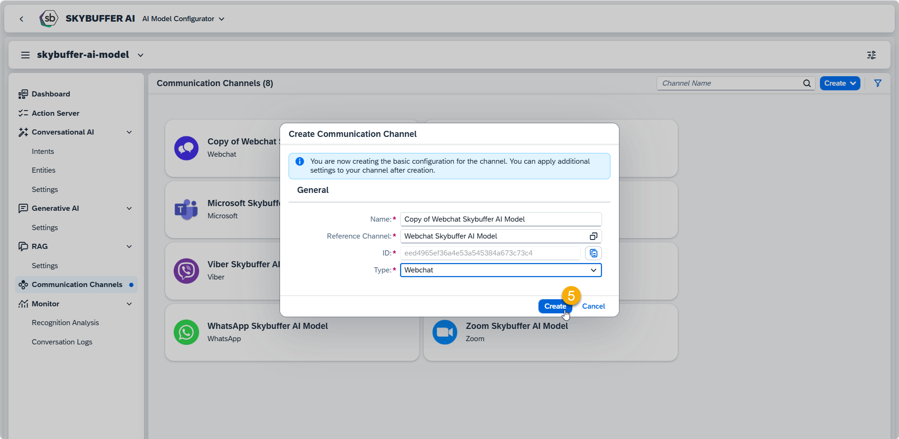The height and width of the screenshot is (439, 899).
Task: Toggle the hamburger side menu icon
Action: 25,55
